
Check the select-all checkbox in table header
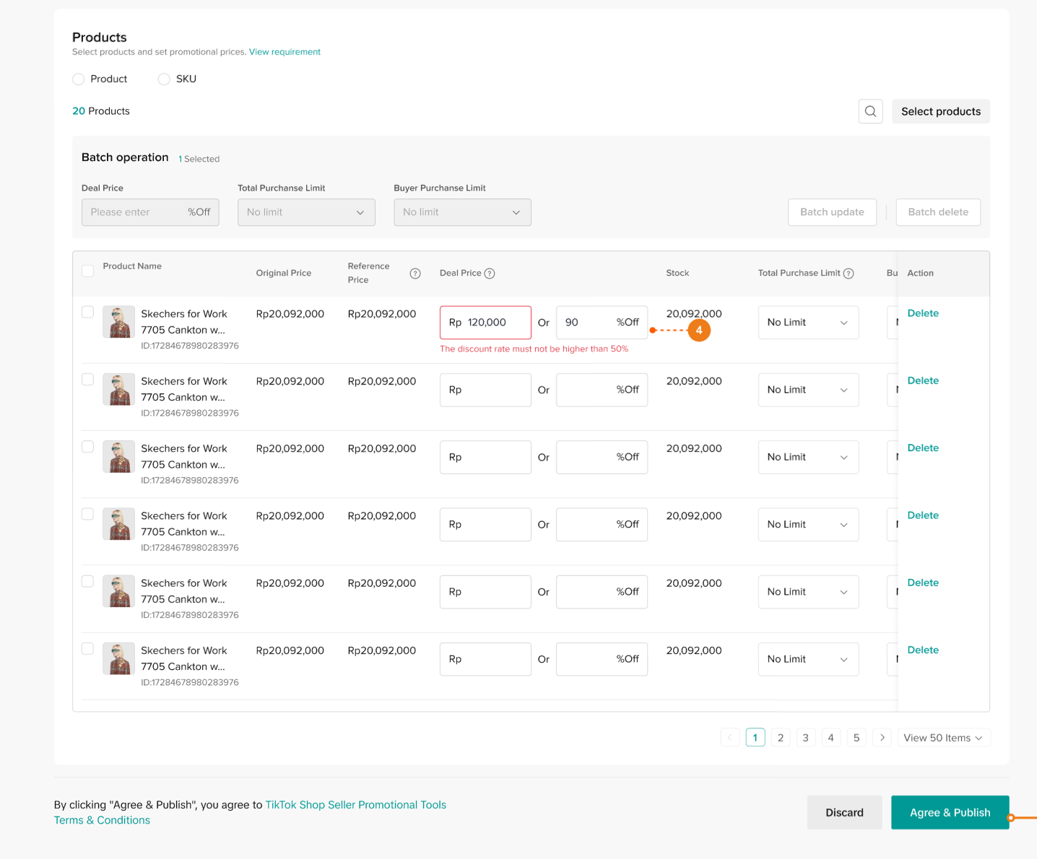88,271
